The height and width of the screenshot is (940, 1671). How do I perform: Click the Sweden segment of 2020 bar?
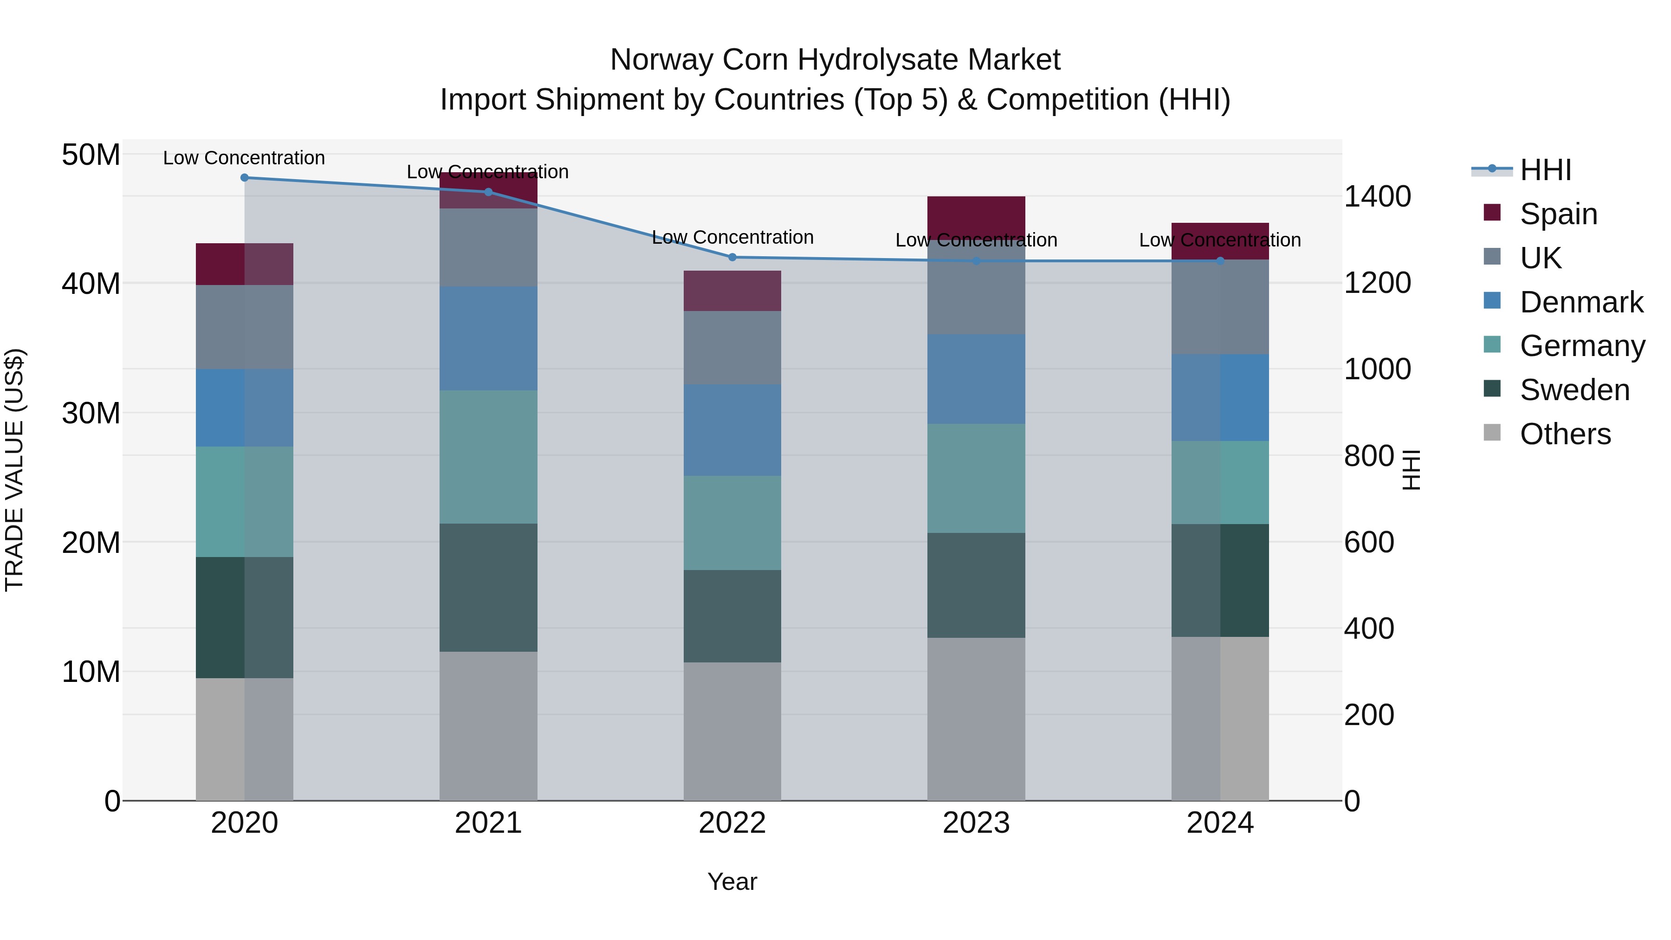tap(245, 618)
